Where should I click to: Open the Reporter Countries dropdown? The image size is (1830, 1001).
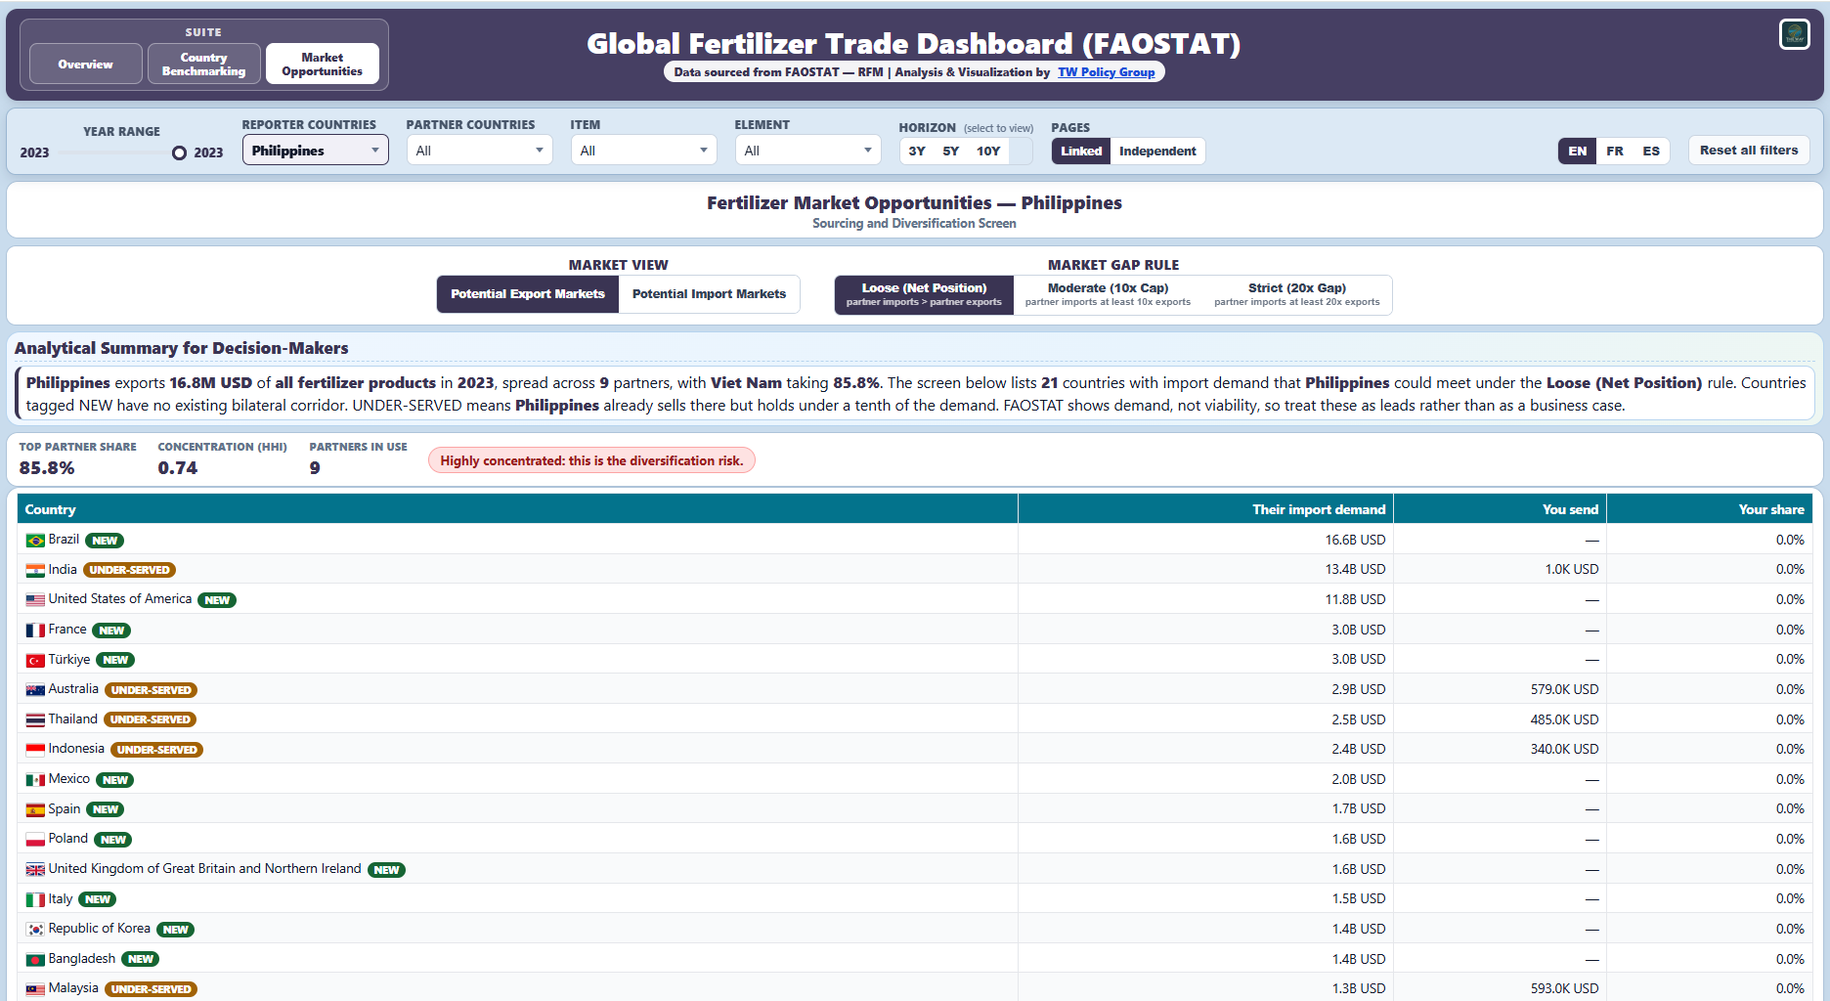tap(315, 151)
